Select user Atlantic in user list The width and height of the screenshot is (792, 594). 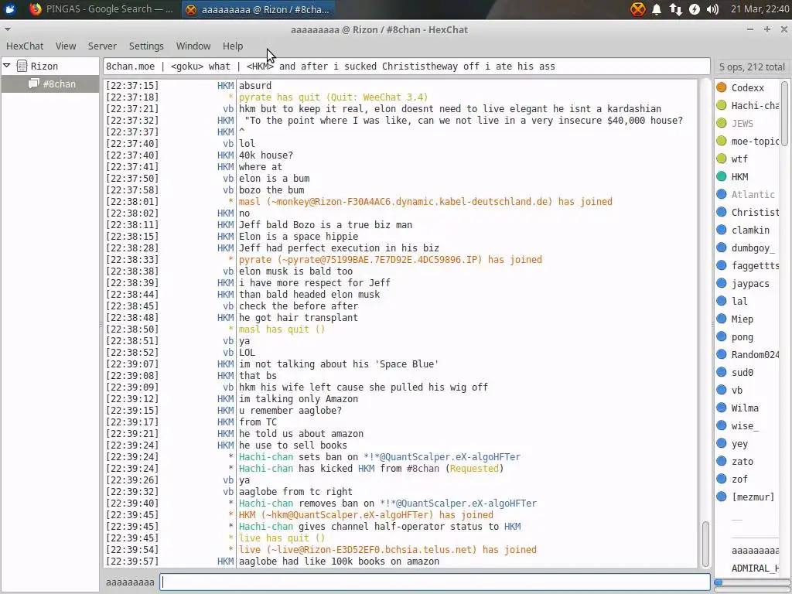[748, 194]
